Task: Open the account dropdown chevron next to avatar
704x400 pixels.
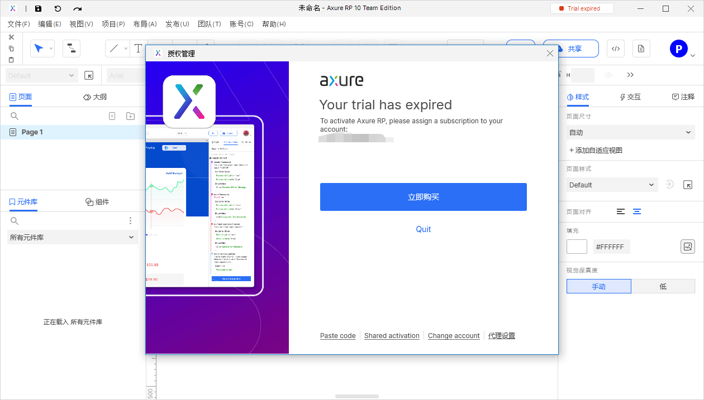Action: tap(693, 55)
